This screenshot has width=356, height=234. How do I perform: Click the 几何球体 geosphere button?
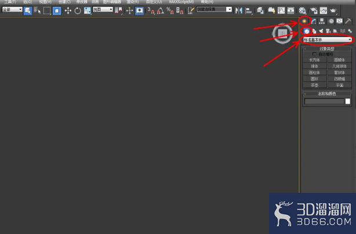[x=339, y=66]
